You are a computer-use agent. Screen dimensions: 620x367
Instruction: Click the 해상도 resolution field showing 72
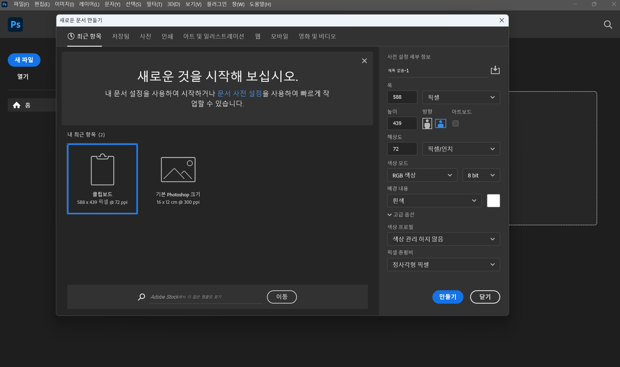point(402,149)
